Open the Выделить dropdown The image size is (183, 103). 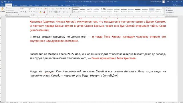pyautogui.click(x=170, y=13)
